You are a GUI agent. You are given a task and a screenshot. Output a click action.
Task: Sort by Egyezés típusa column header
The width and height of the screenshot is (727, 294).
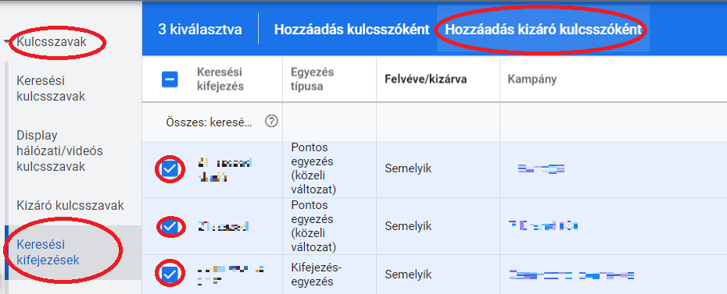[313, 79]
